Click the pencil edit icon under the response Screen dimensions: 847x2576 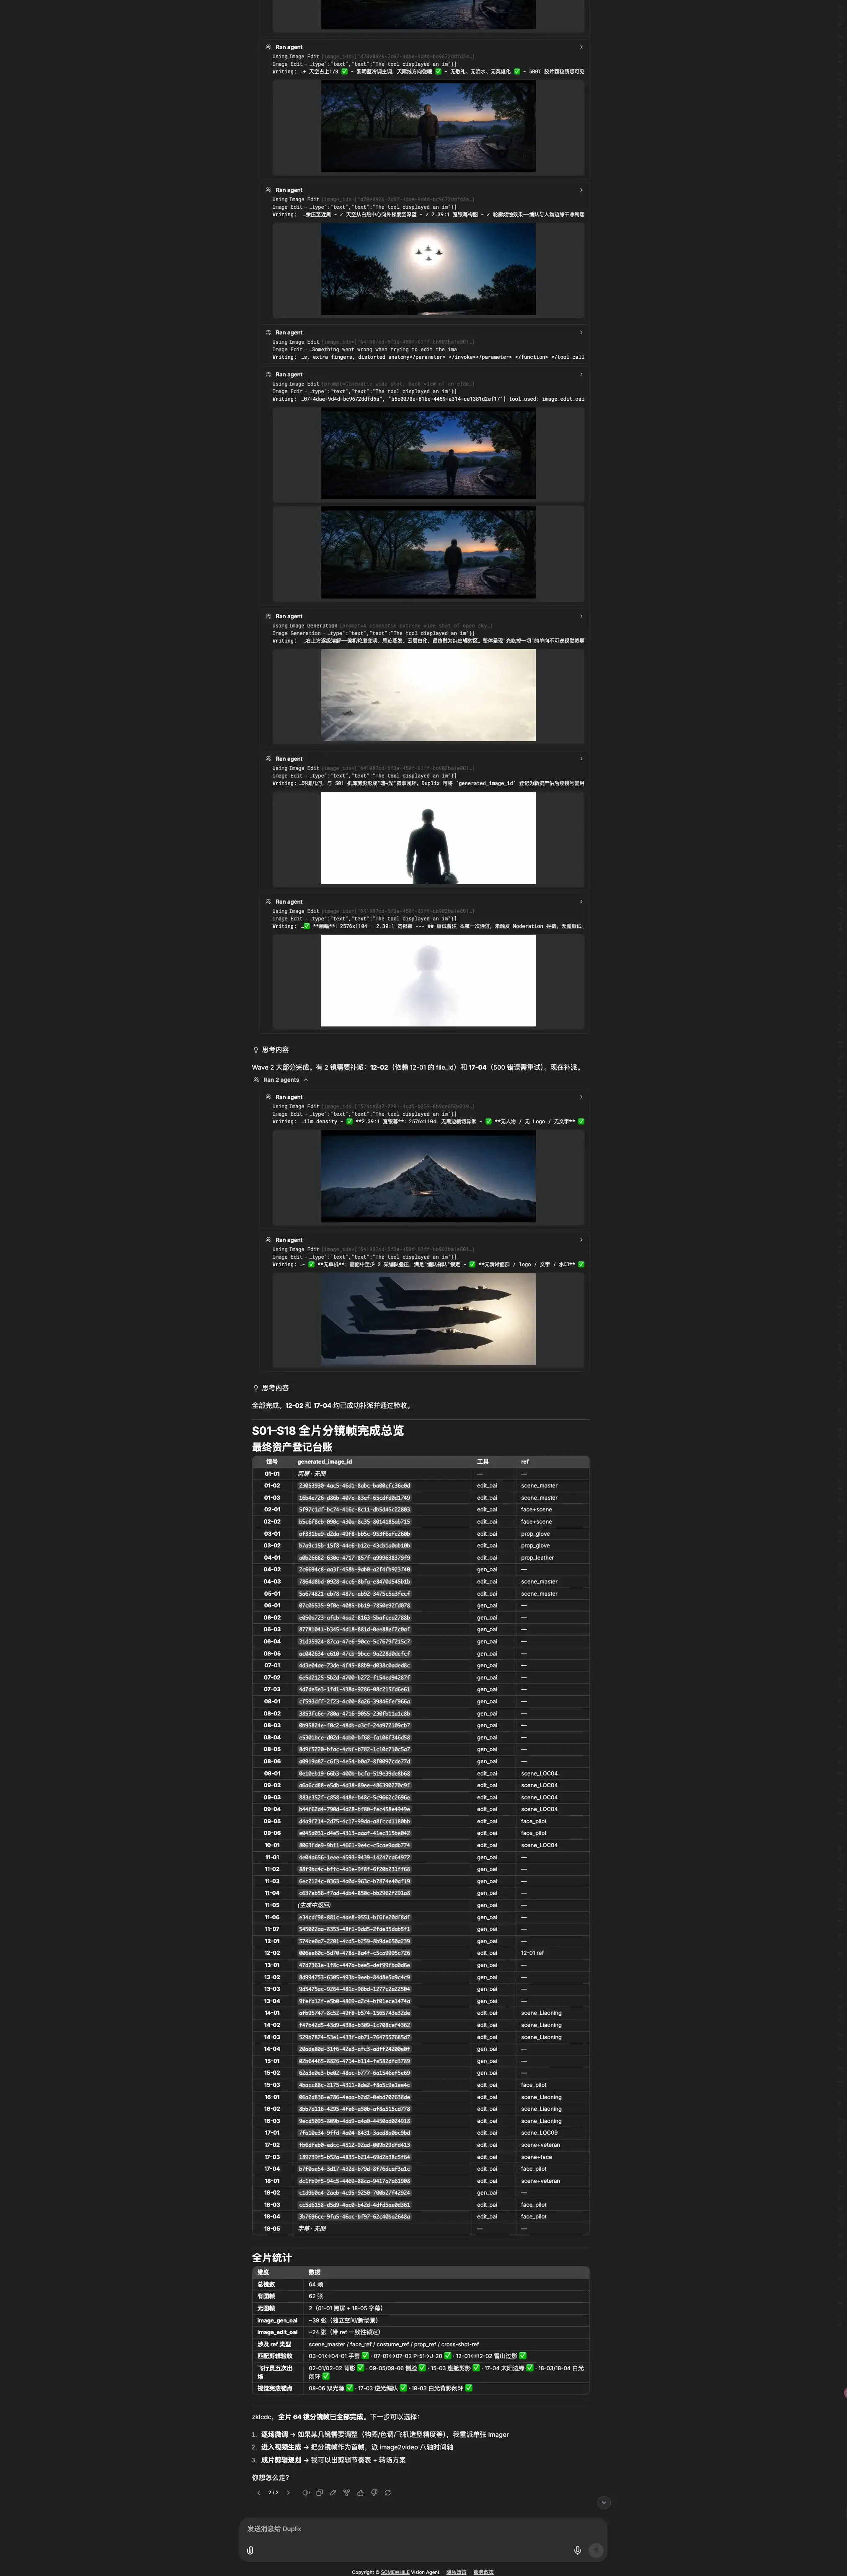click(x=332, y=2492)
